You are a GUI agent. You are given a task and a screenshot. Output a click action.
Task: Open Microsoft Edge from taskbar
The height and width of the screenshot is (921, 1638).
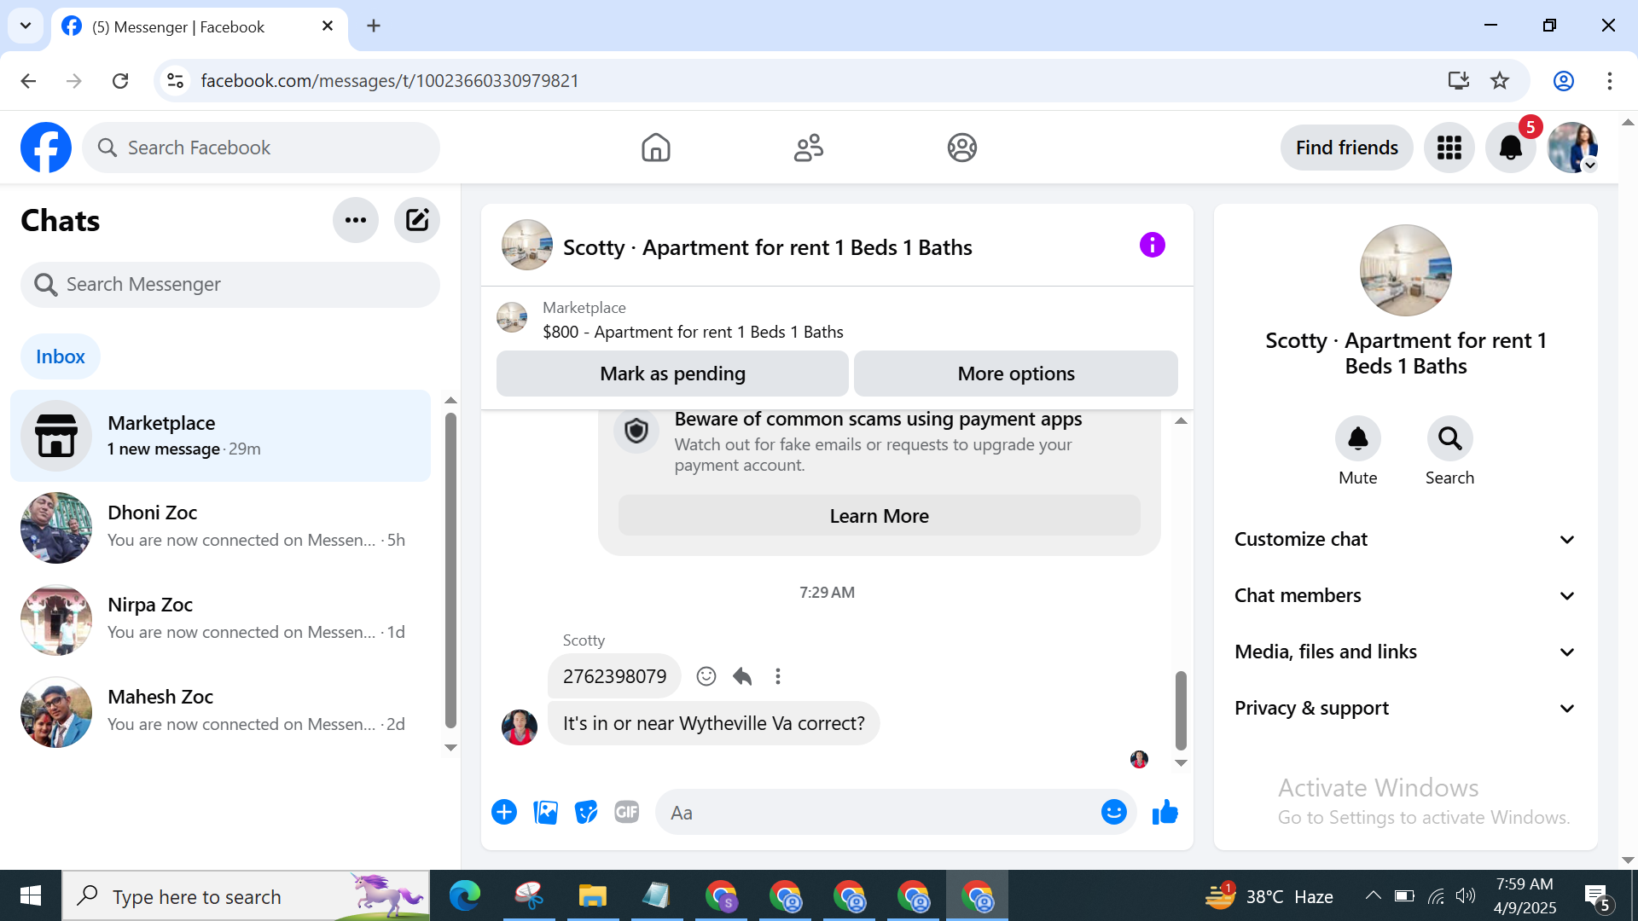465,896
